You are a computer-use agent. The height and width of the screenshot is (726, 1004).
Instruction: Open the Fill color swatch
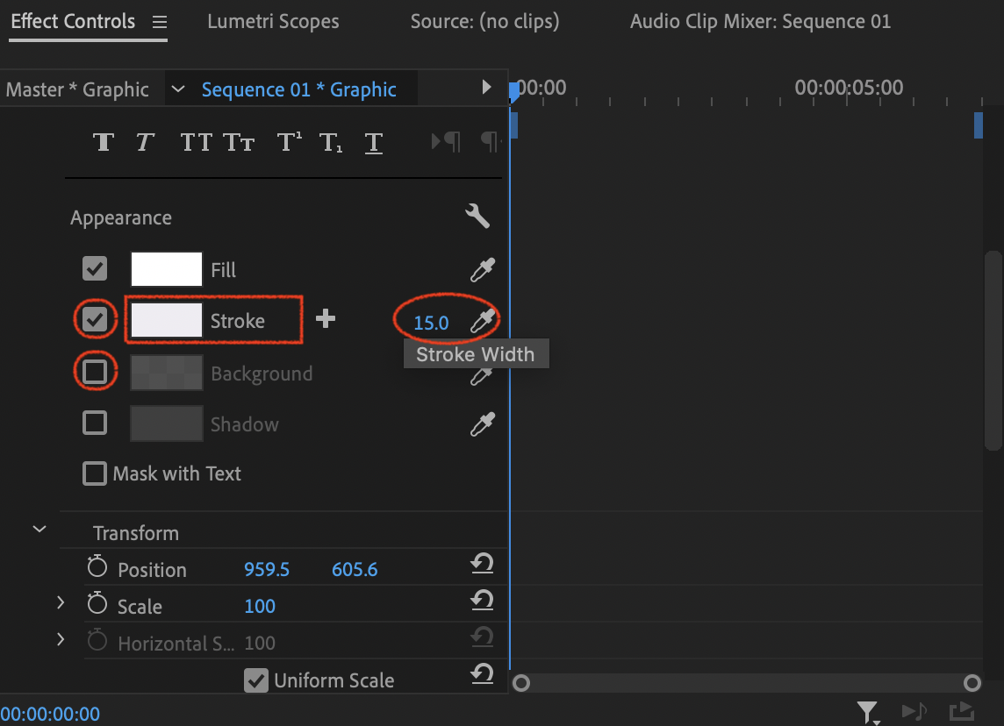coord(167,269)
